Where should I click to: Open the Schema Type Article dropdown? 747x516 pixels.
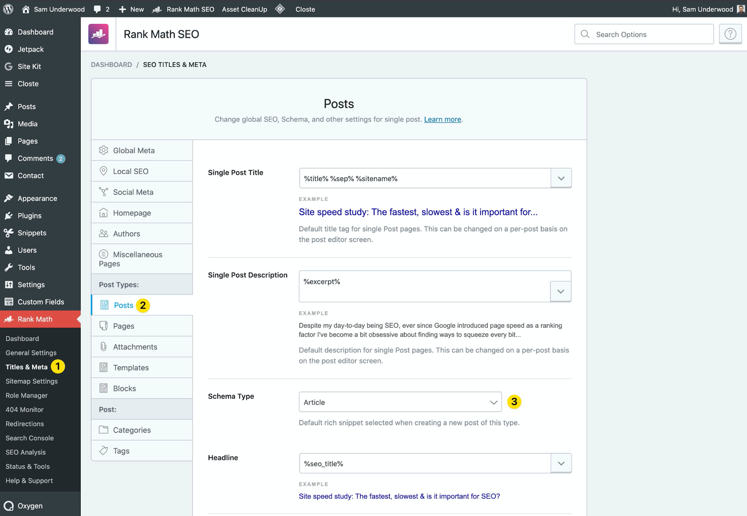(400, 402)
